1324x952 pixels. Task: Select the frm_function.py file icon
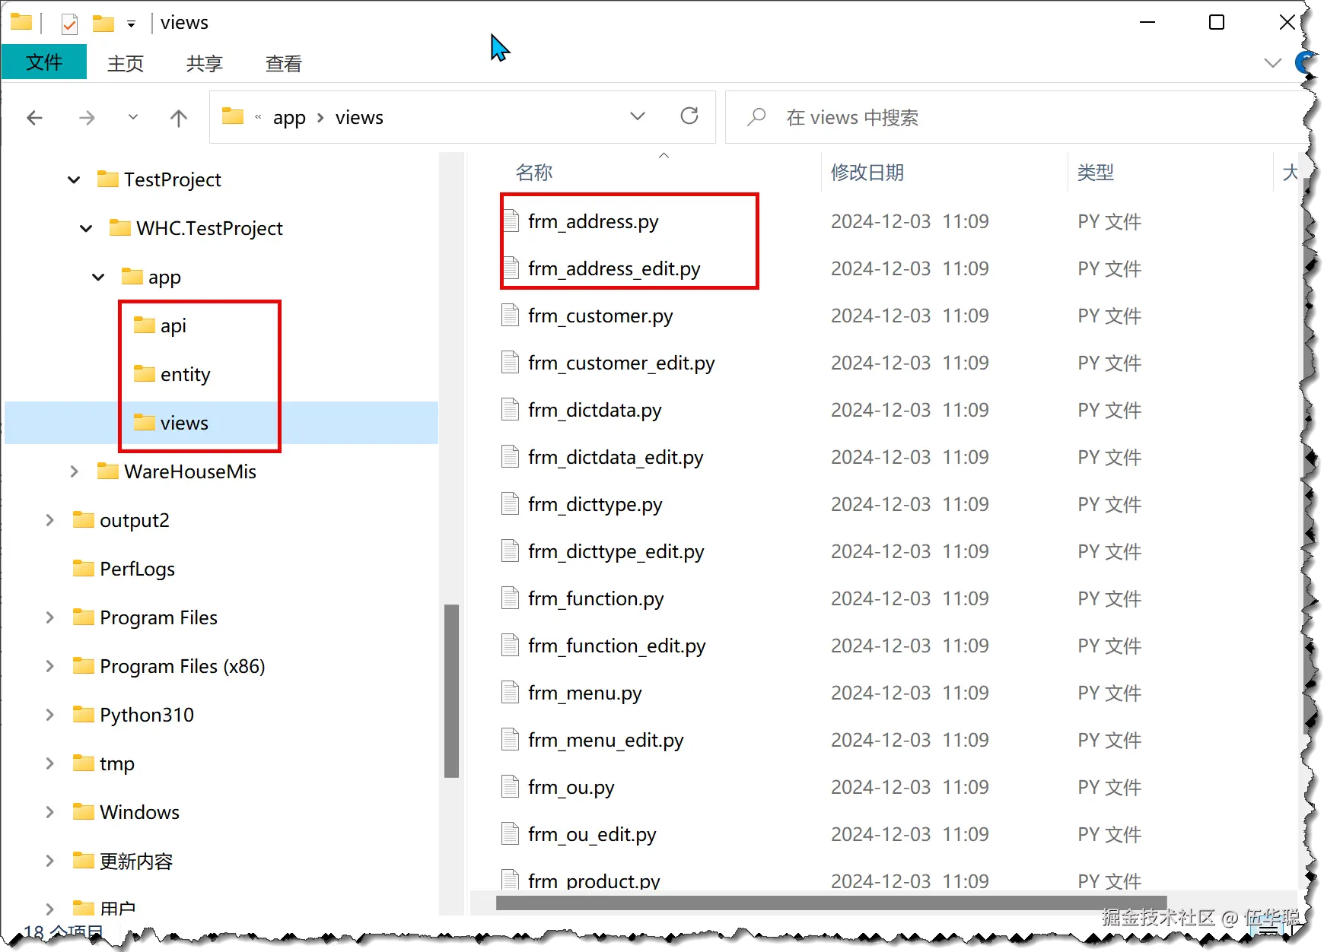pyautogui.click(x=510, y=598)
